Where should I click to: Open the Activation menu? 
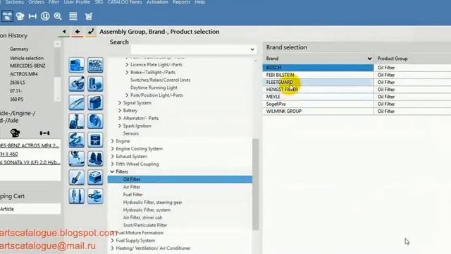(x=157, y=2)
